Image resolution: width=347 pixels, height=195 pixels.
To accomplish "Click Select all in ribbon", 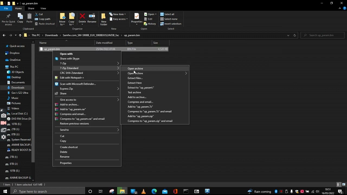I will click(167, 14).
